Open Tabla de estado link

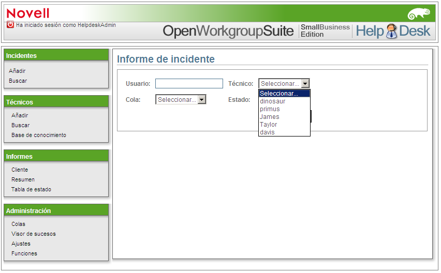31,189
